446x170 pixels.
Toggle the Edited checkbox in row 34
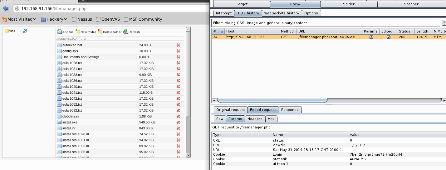389,37
